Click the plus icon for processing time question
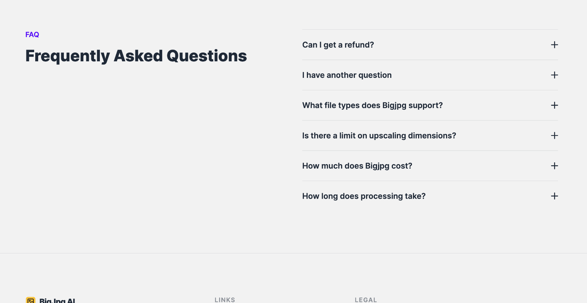Image resolution: width=587 pixels, height=303 pixels. tap(554, 196)
